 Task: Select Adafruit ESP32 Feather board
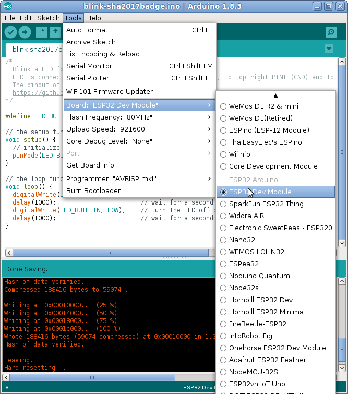point(275,360)
